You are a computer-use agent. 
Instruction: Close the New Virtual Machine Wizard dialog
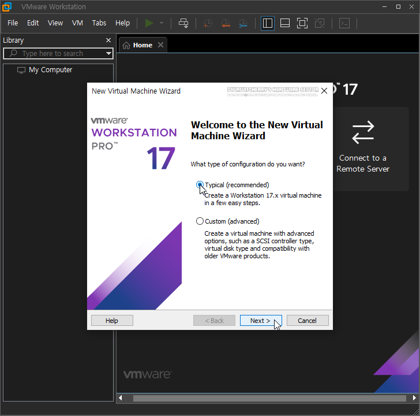(324, 91)
